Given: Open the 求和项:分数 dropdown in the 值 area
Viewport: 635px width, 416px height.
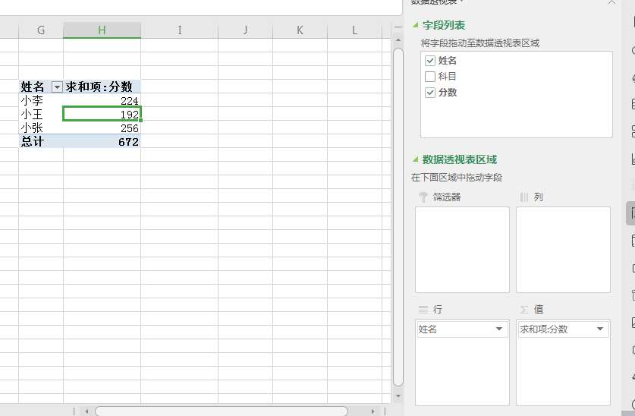Looking at the screenshot, I should 600,329.
